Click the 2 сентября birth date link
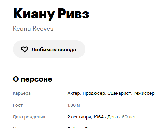This screenshot has height=128, width=164. [x=79, y=117]
